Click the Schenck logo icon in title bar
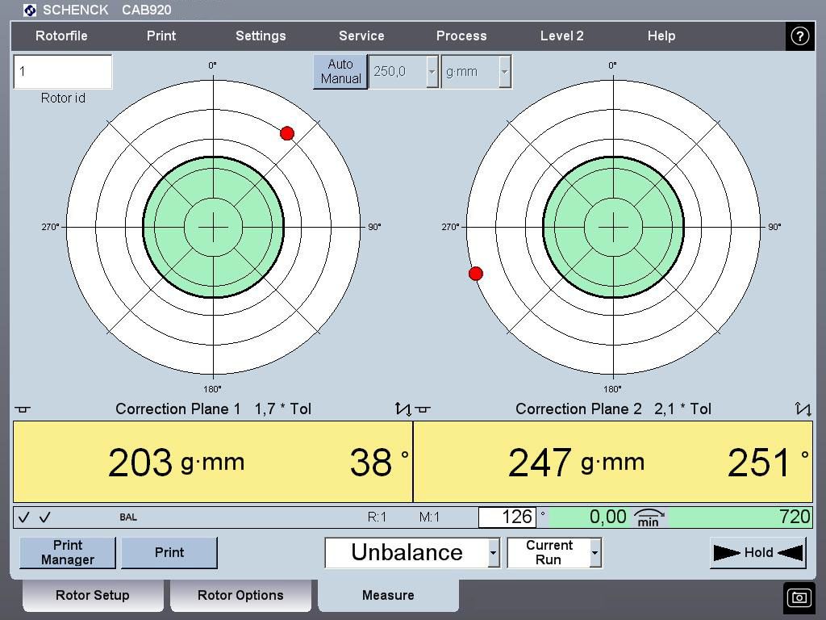Image resolution: width=826 pixels, height=620 pixels. (x=30, y=10)
